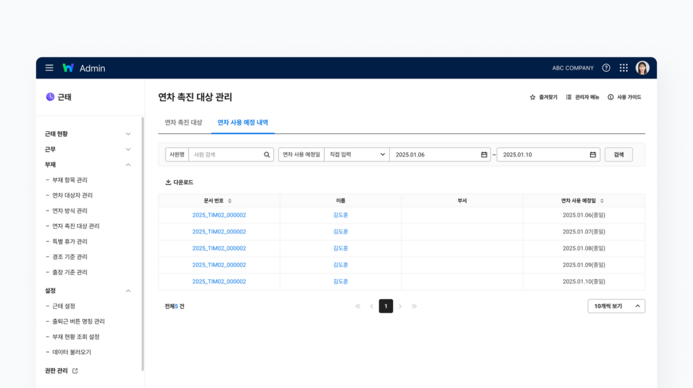The width and height of the screenshot is (693, 388).
Task: Open the hamburger navigation menu
Action: (49, 68)
